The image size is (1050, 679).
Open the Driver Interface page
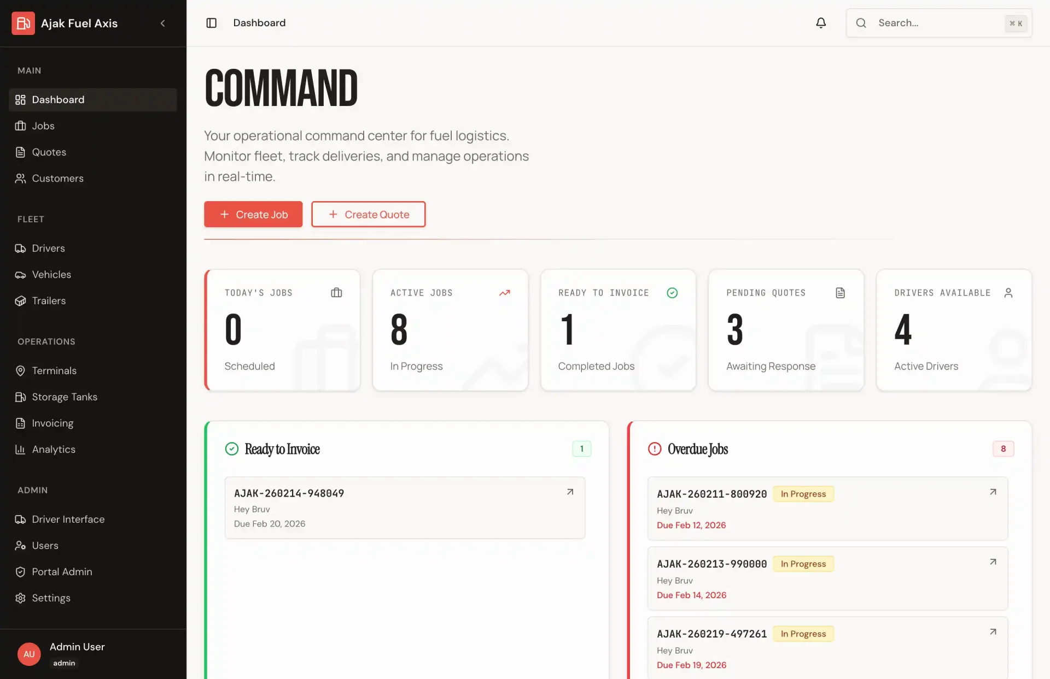[x=68, y=519]
